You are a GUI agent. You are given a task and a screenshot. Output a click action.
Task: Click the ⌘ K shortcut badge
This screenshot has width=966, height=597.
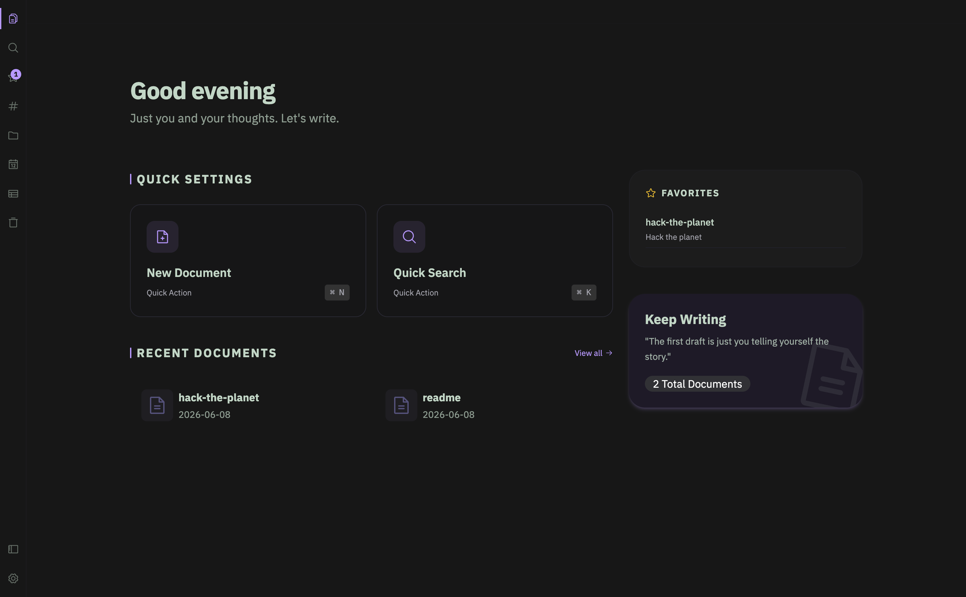click(584, 293)
